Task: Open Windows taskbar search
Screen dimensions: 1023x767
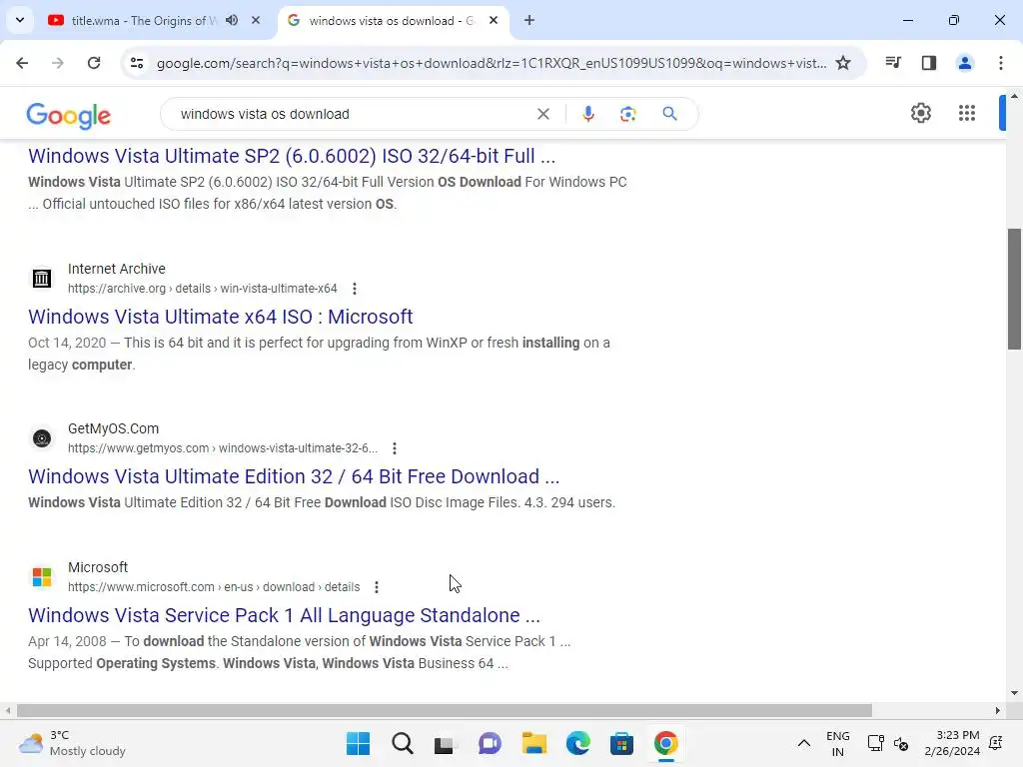Action: [402, 743]
